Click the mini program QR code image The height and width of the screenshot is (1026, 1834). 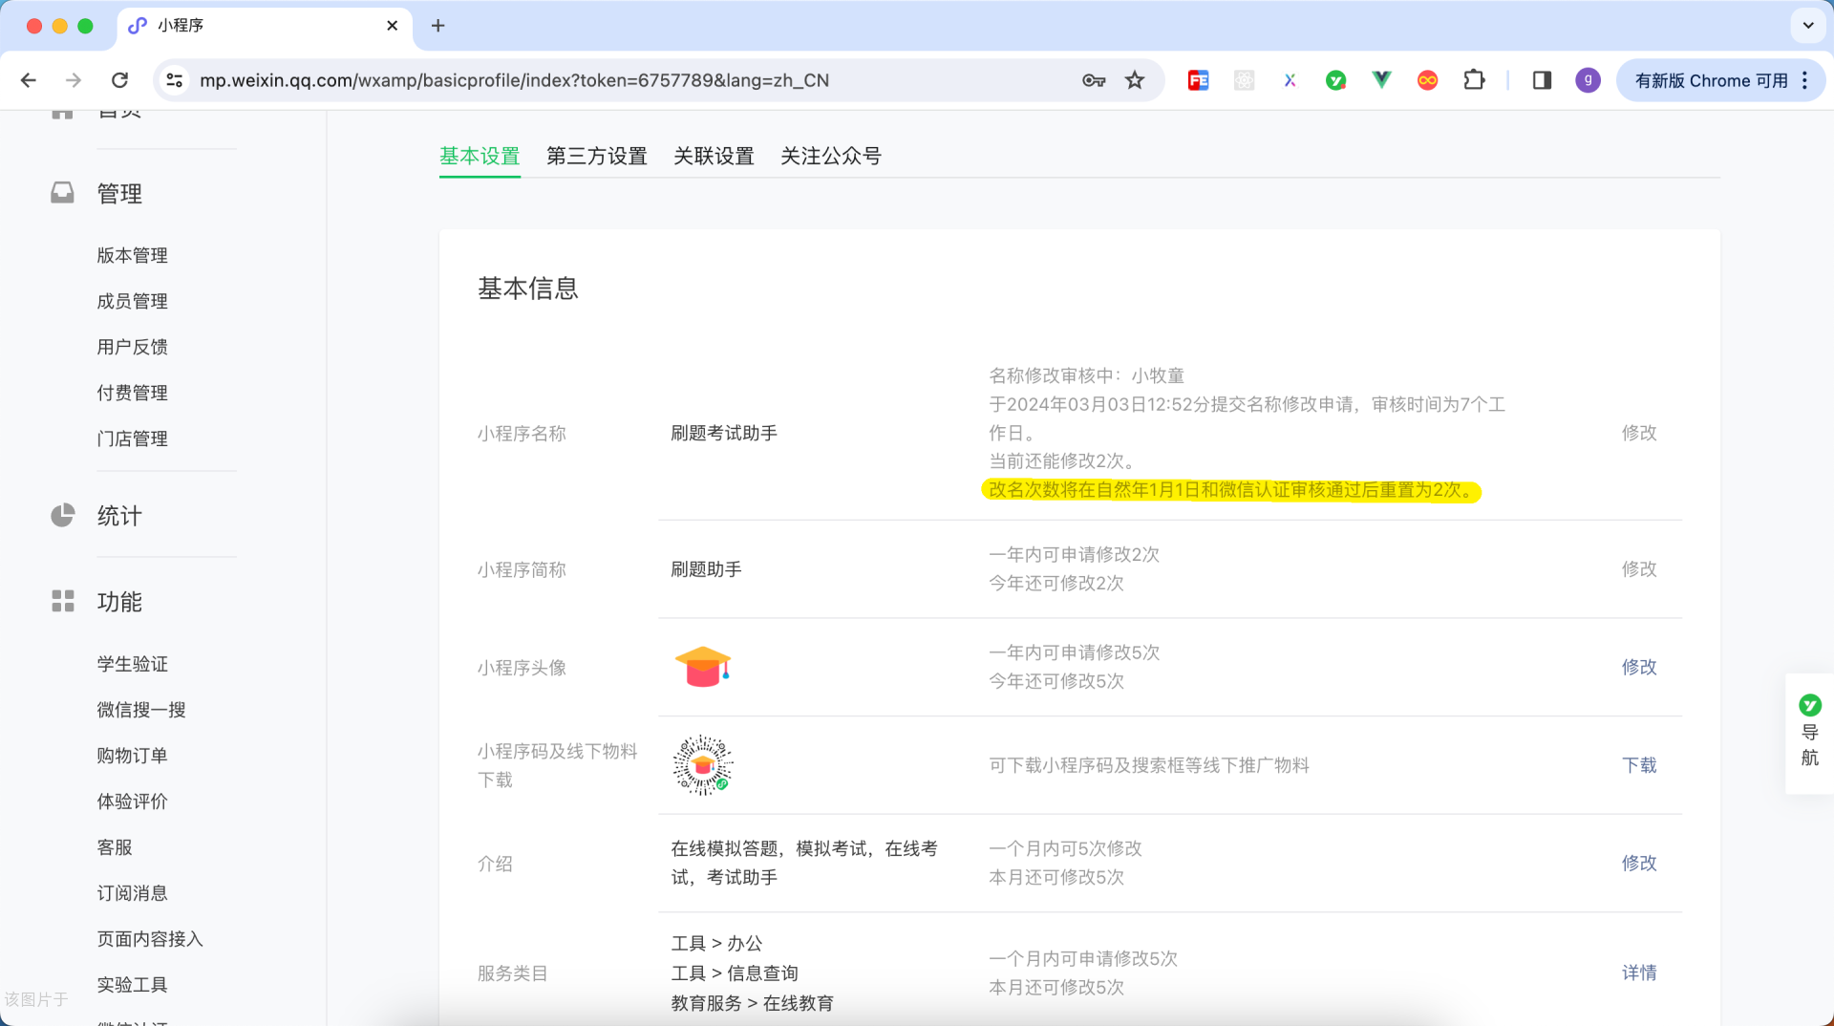tap(702, 765)
